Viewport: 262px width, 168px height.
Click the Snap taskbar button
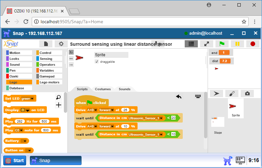pyautogui.click(x=56, y=160)
